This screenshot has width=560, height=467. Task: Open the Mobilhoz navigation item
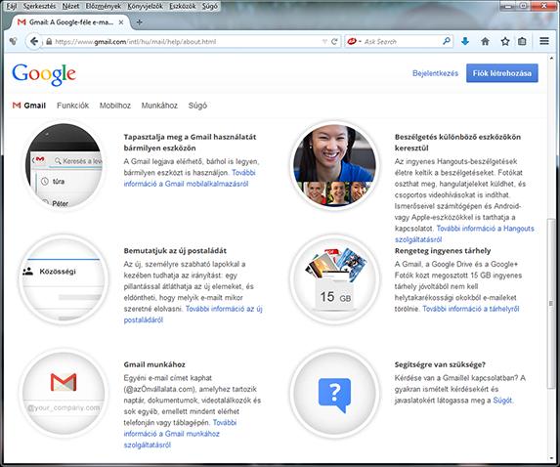point(115,106)
